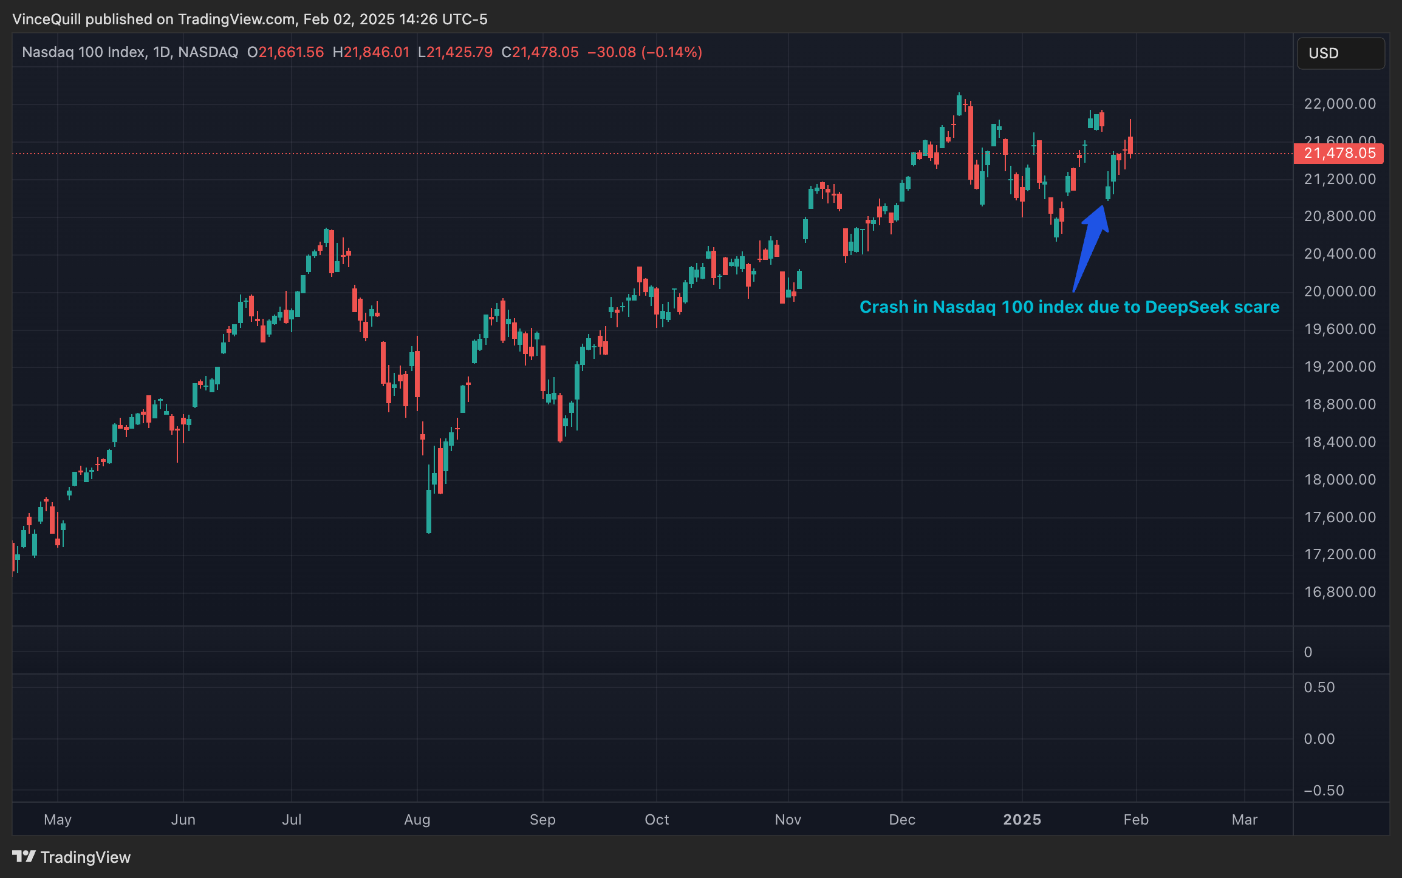
Task: Click the TradingView wordmark at bottom left
Action: coord(86,857)
